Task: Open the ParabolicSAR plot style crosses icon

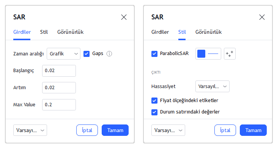Action: tap(230, 54)
